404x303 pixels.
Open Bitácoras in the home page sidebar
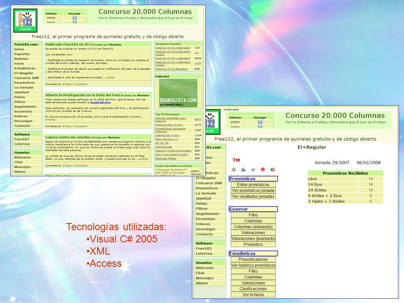tap(22, 157)
